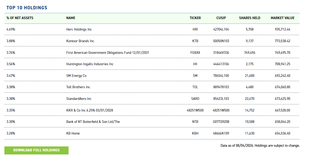Click the 3.56% net assets value
Screen dimensions: 318x156
click(11, 64)
